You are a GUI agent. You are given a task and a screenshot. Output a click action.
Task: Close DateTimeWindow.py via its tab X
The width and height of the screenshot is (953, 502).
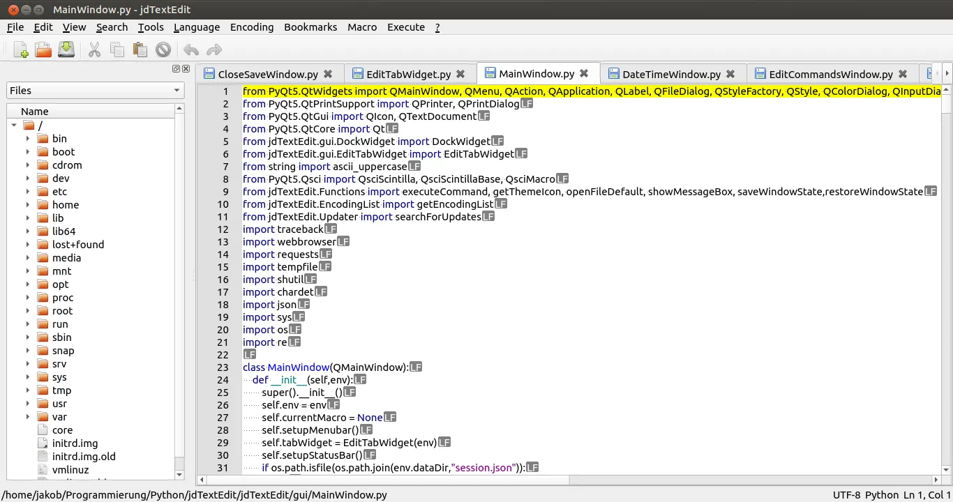click(730, 73)
